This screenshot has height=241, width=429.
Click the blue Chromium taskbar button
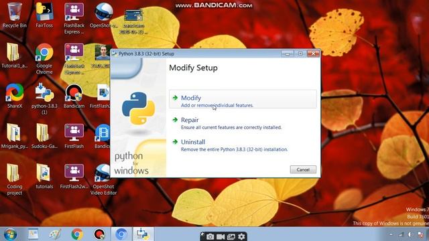point(121,234)
